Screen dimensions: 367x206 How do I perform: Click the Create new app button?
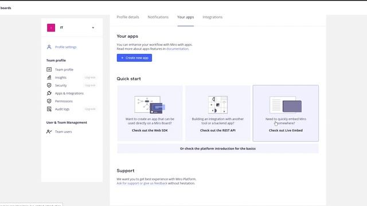[x=134, y=58]
